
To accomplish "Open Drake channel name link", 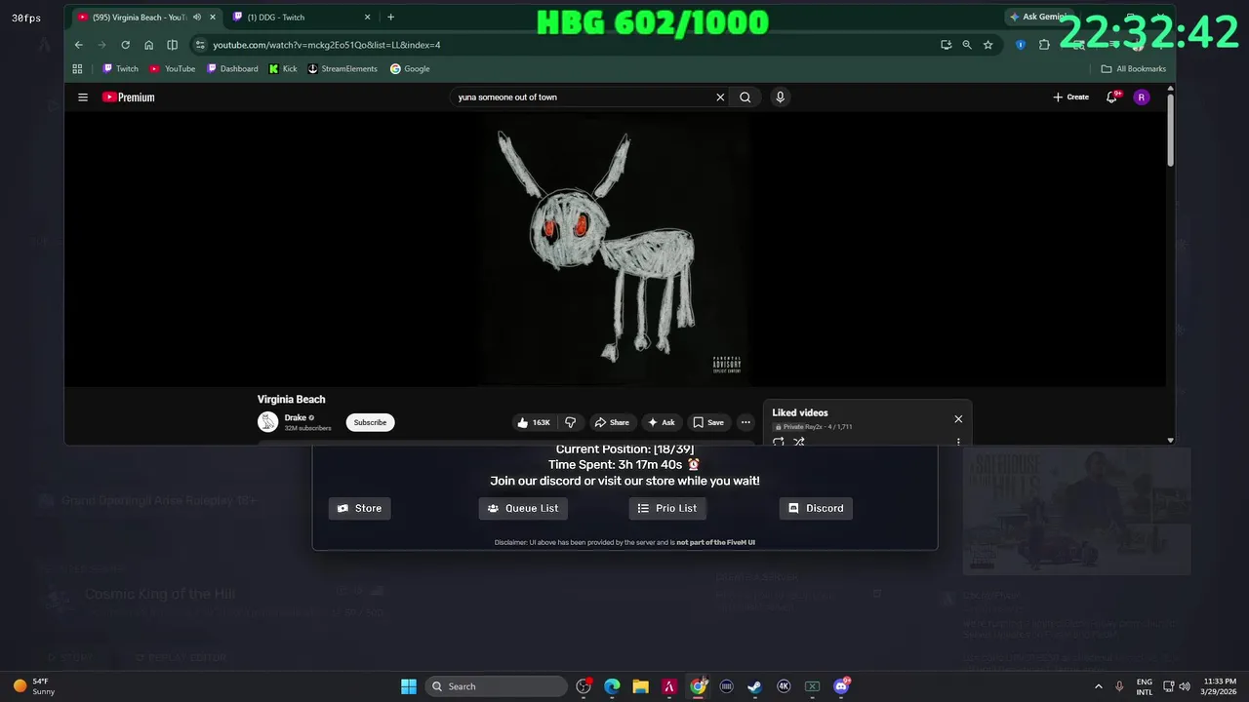I will click(296, 417).
